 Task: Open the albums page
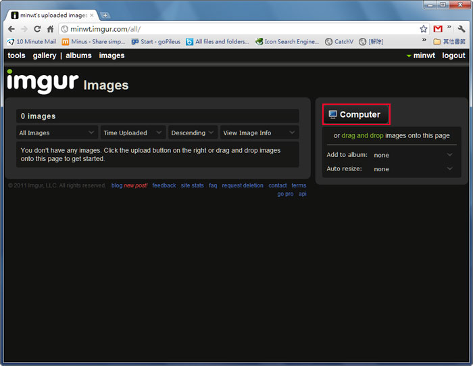coord(78,55)
